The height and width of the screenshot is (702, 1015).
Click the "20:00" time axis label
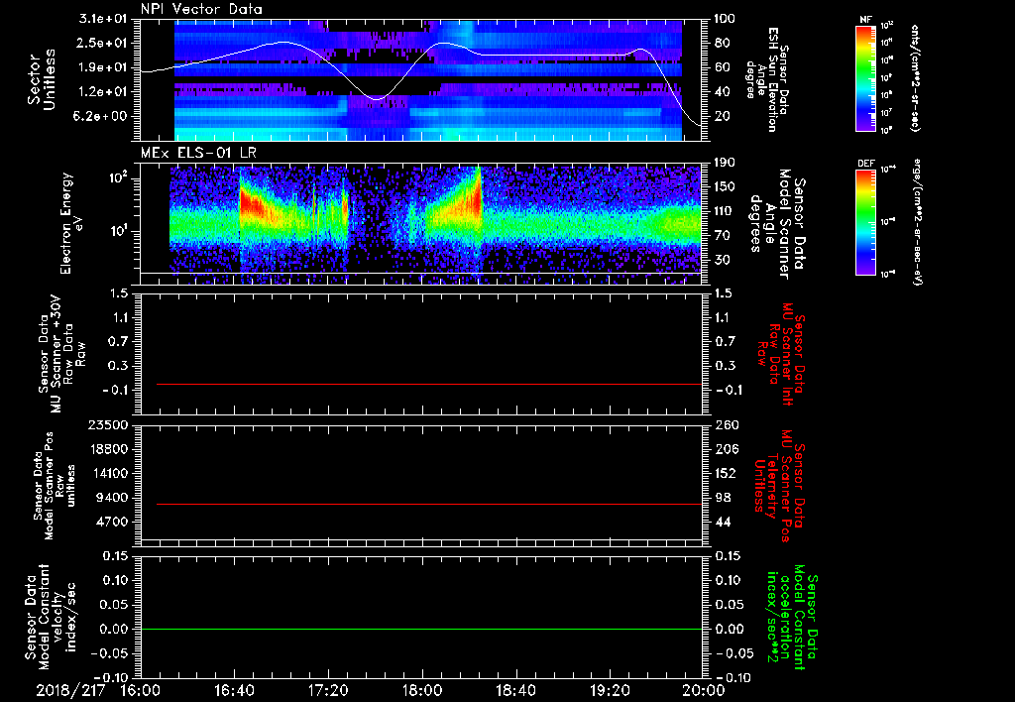704,690
